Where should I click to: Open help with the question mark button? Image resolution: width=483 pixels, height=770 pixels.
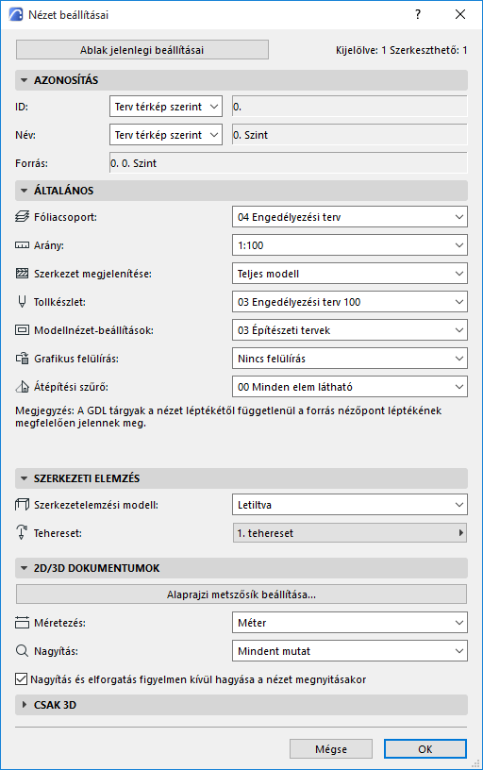point(418,14)
